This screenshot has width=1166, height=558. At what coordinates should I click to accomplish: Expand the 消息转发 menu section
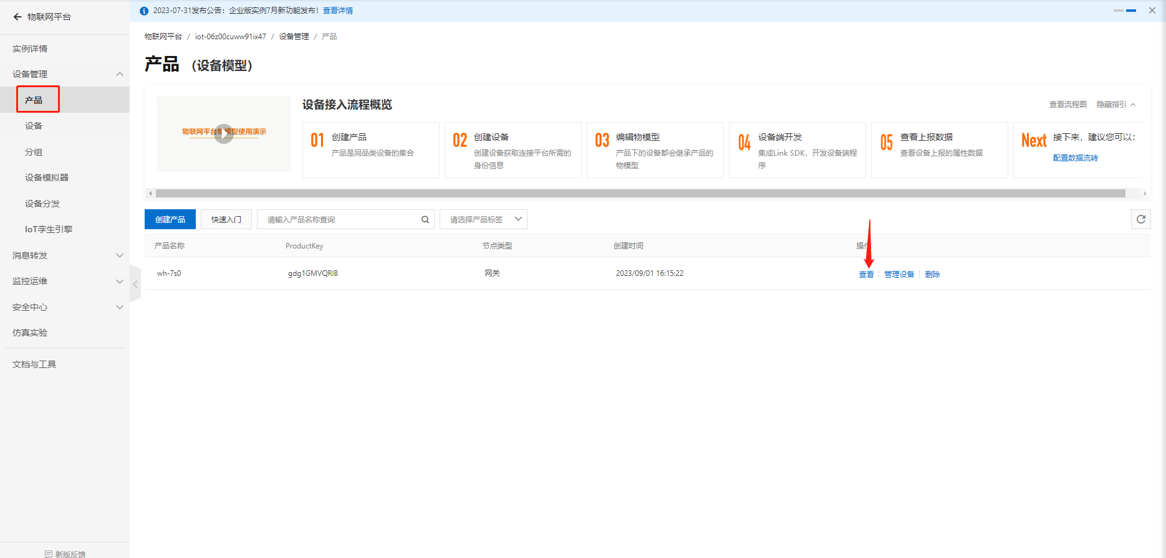(x=119, y=255)
